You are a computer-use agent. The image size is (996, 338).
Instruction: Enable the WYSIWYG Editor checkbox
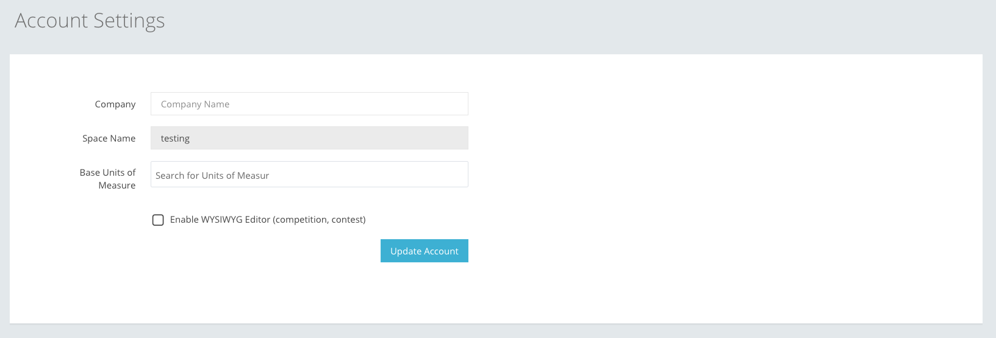[158, 220]
